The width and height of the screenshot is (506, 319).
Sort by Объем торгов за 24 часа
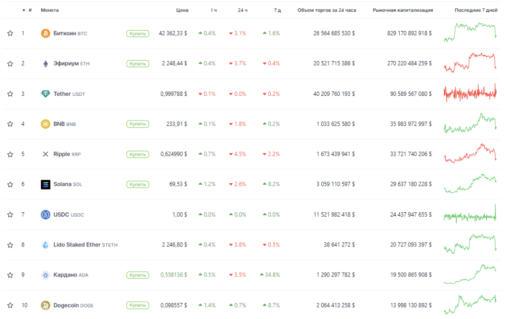[327, 10]
